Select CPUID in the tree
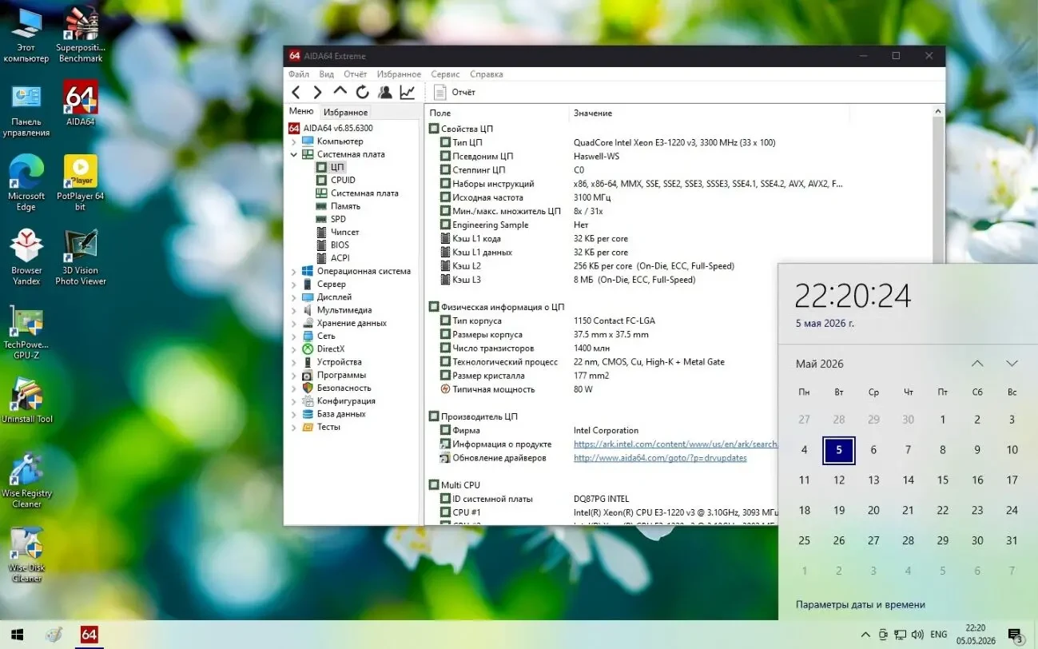This screenshot has height=649, width=1038. tap(343, 180)
